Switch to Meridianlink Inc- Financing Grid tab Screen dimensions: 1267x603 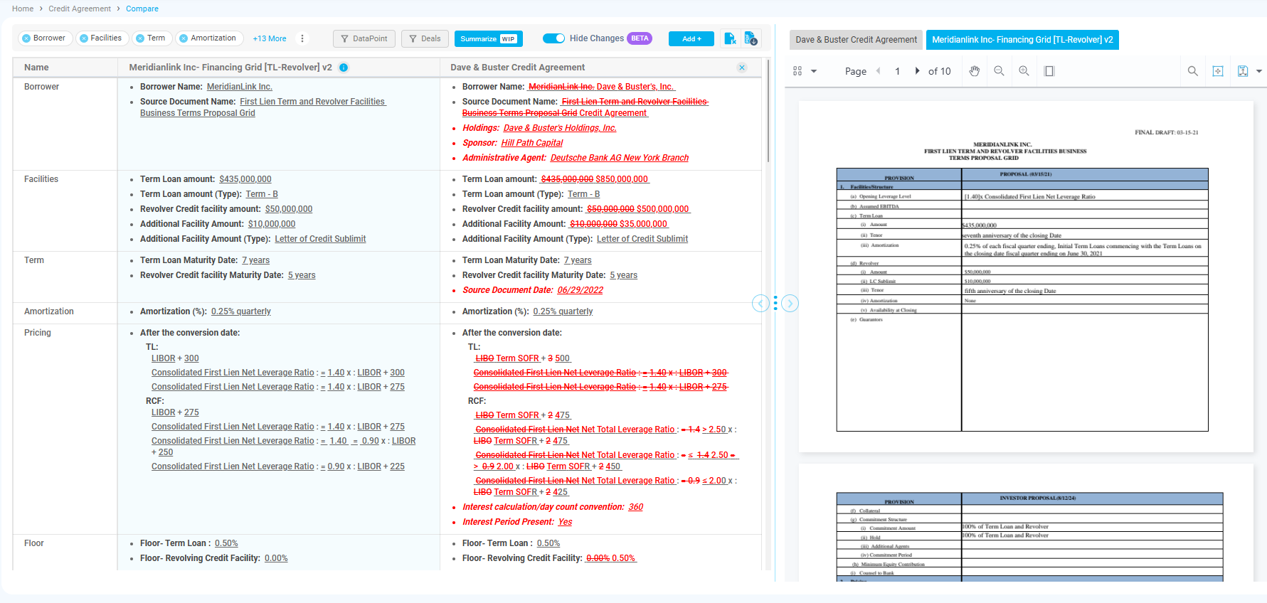(x=1022, y=40)
